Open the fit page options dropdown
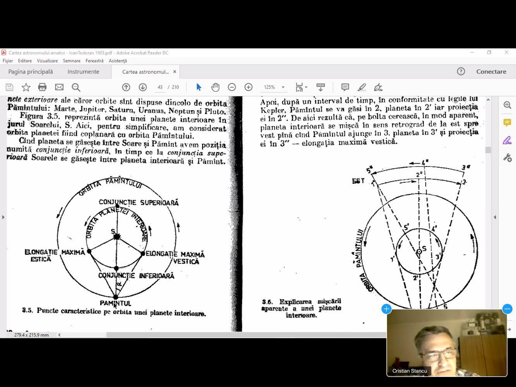Image resolution: width=516 pixels, height=387 pixels. coord(301,87)
